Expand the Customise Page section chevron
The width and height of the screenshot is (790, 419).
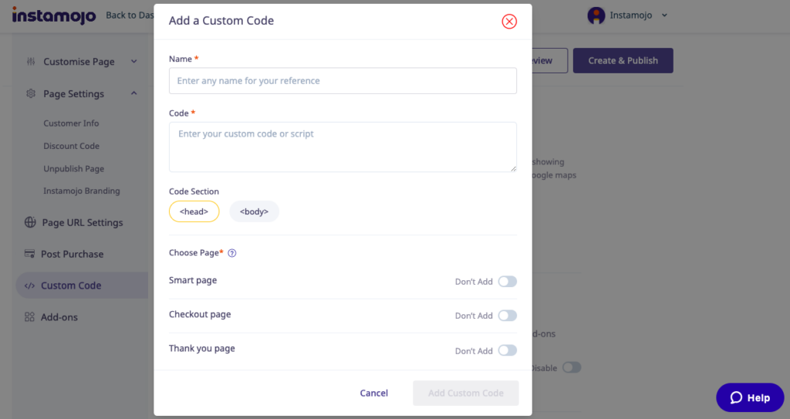click(133, 62)
